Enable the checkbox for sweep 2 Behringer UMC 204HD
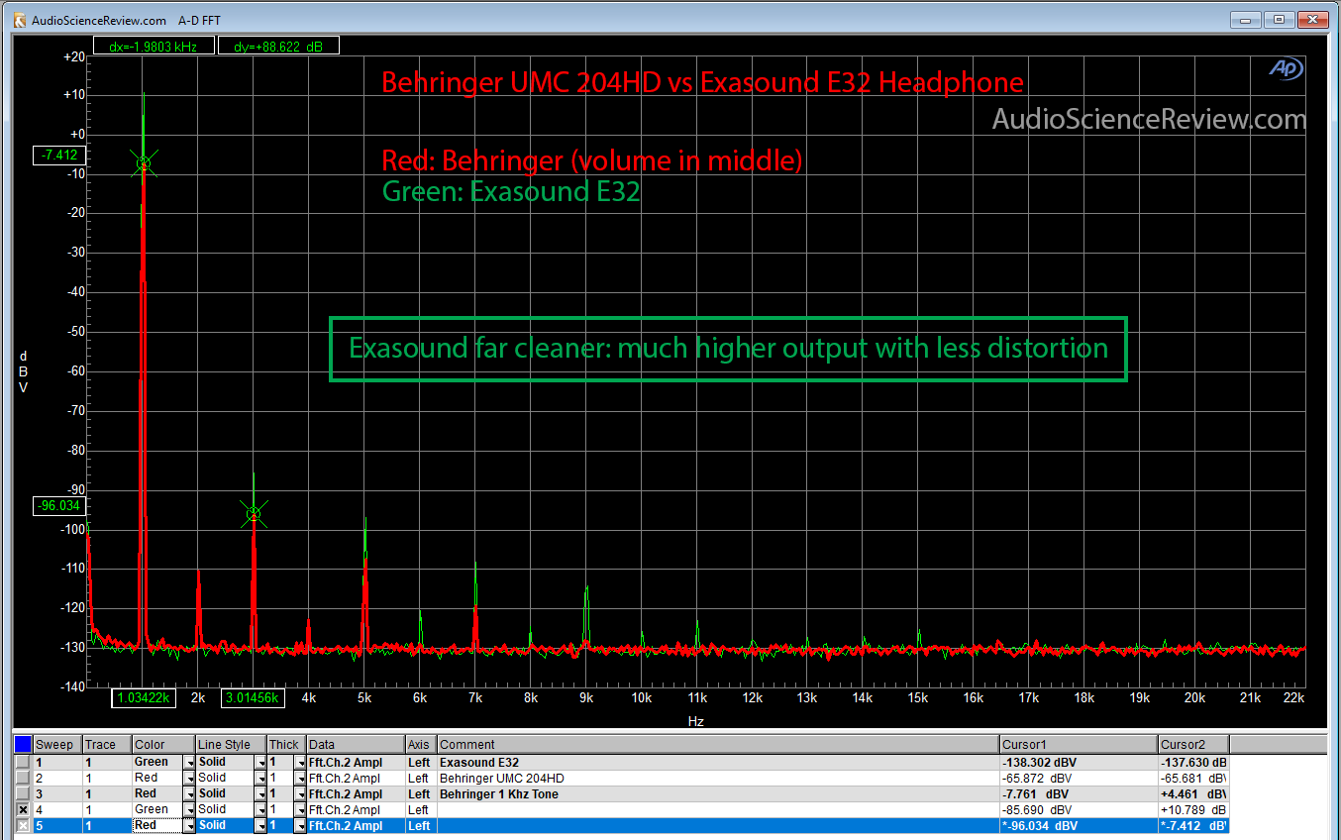1341x840 pixels. (x=23, y=778)
